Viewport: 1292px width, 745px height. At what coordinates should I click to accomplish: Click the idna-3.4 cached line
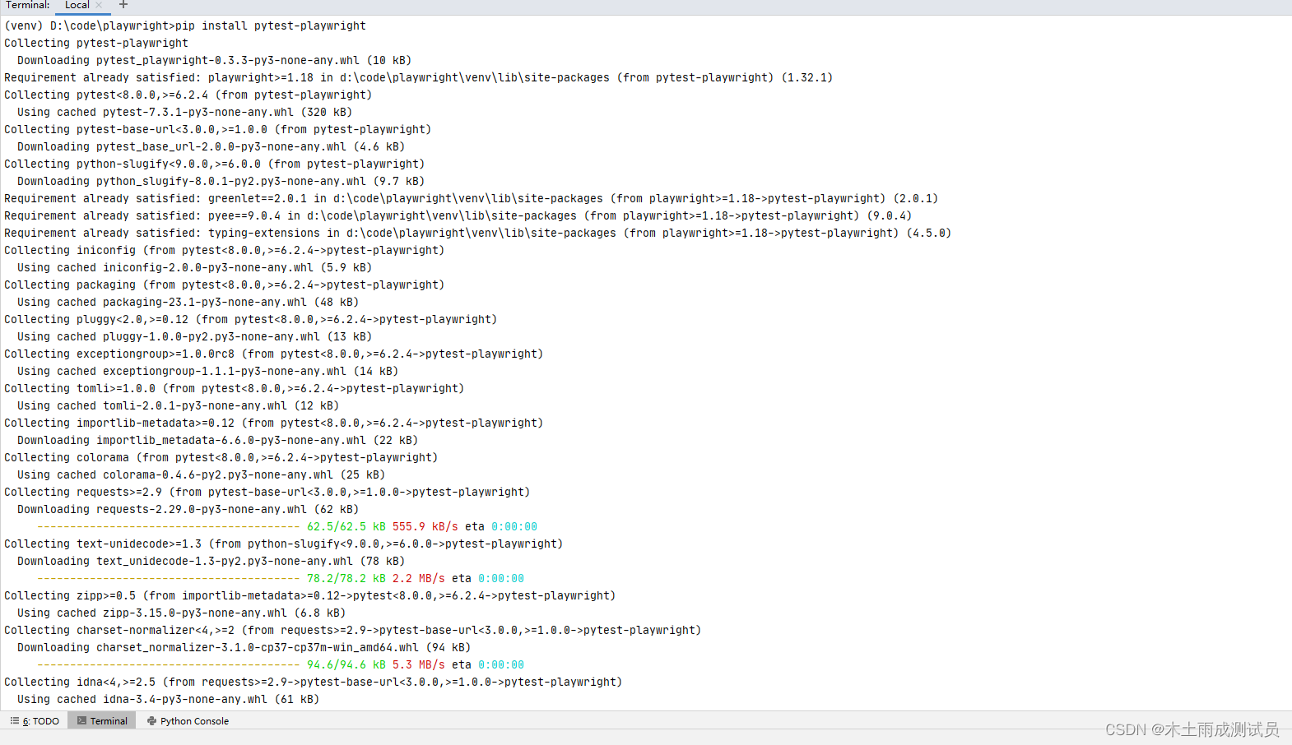pos(168,699)
